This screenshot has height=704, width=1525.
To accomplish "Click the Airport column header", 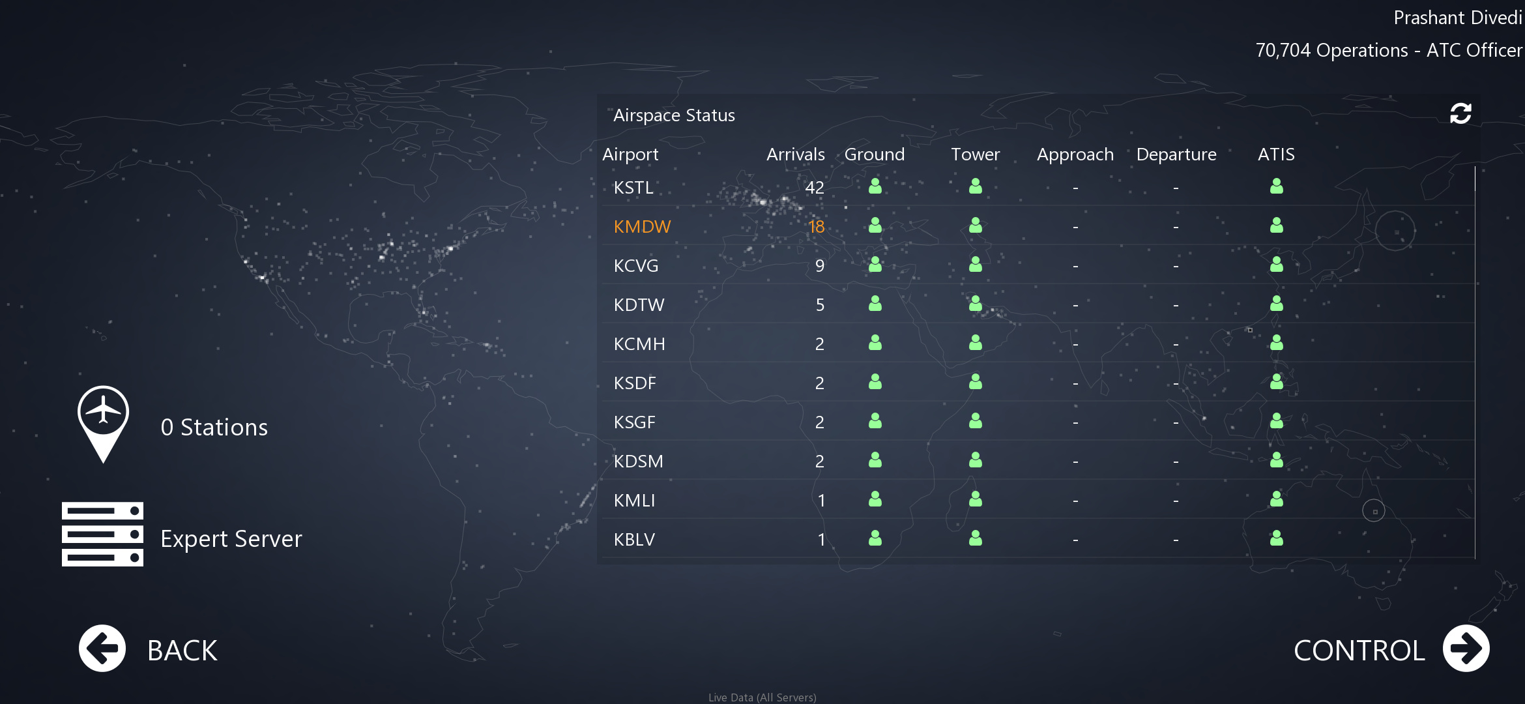I will click(630, 154).
